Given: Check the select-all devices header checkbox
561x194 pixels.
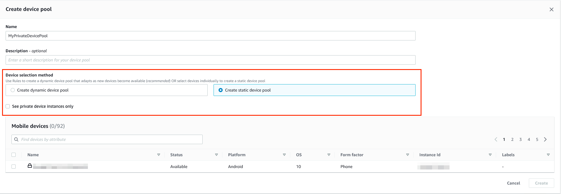Looking at the screenshot, I should tap(14, 155).
